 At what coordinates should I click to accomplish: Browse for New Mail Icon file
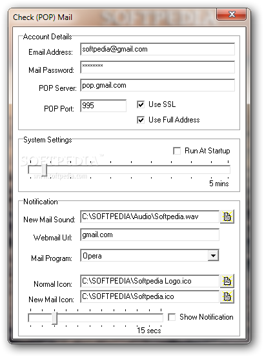coord(227,296)
